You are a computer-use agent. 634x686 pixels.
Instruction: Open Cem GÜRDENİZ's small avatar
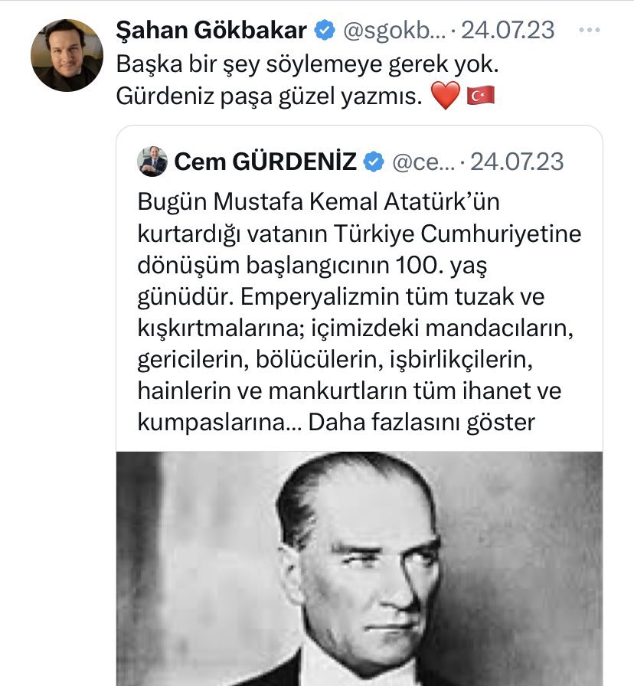coord(152,162)
